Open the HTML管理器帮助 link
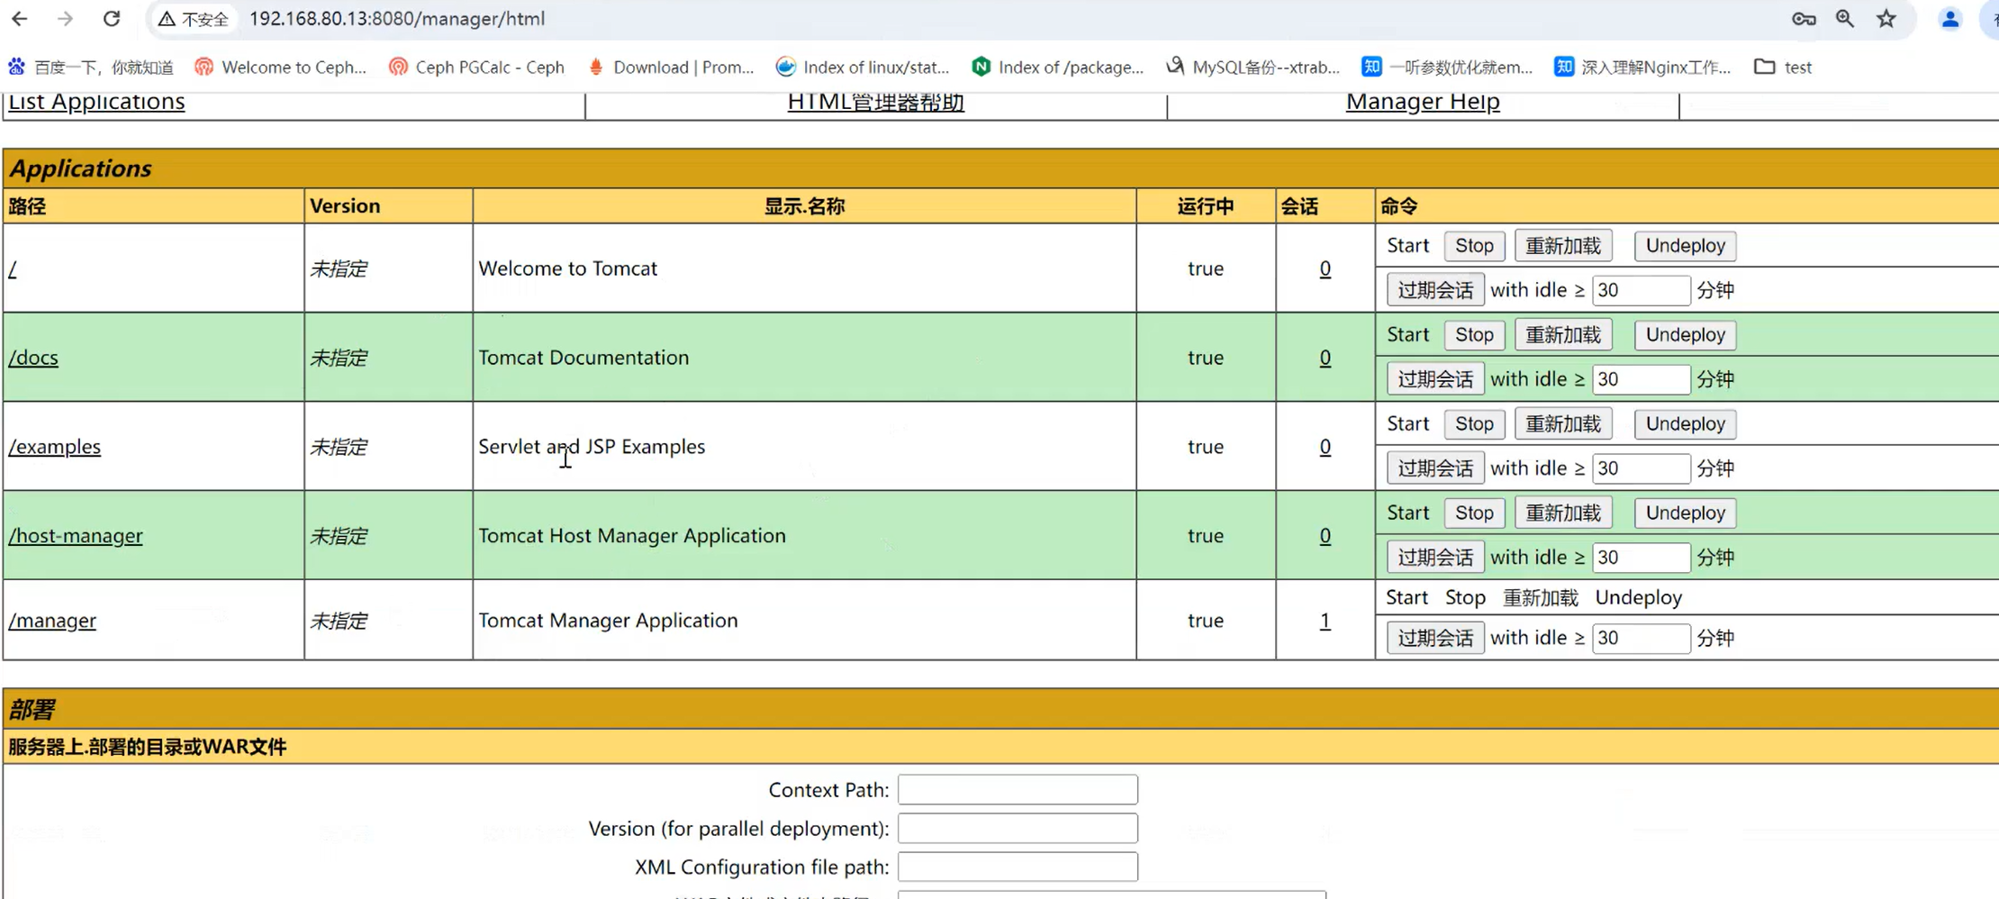The image size is (1999, 899). pos(875,102)
